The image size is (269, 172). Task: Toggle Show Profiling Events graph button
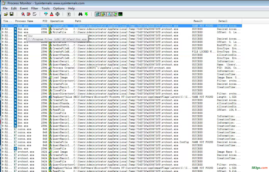pos(121,14)
